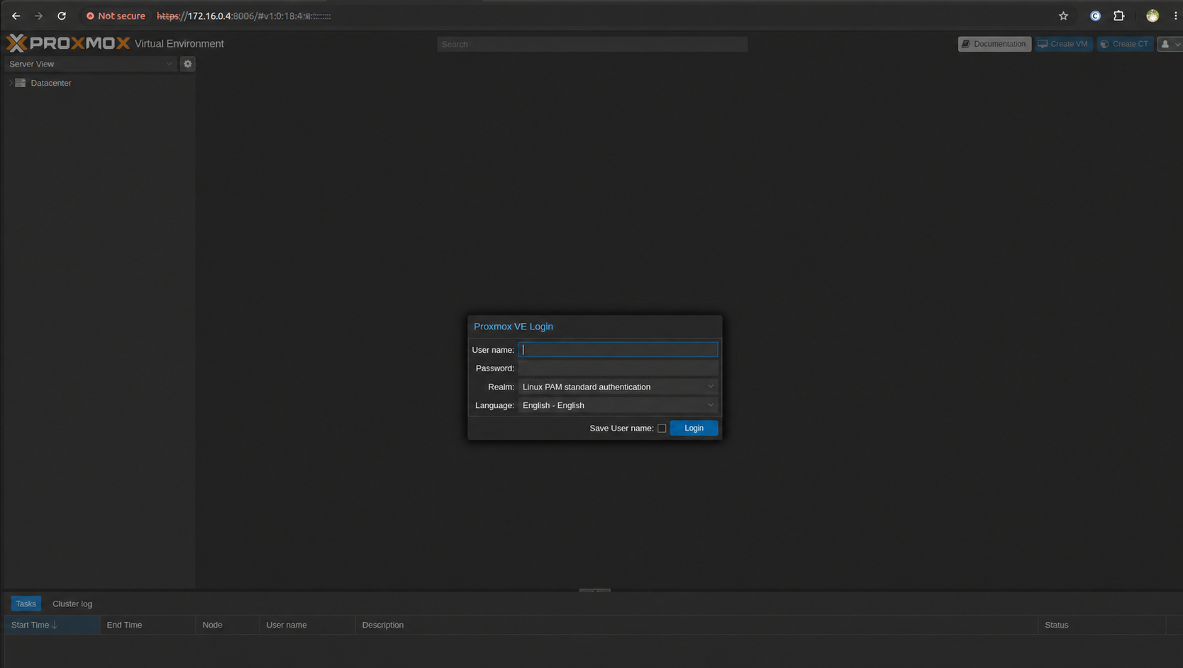
Task: Click the Proxmox VE Login title
Action: [513, 327]
